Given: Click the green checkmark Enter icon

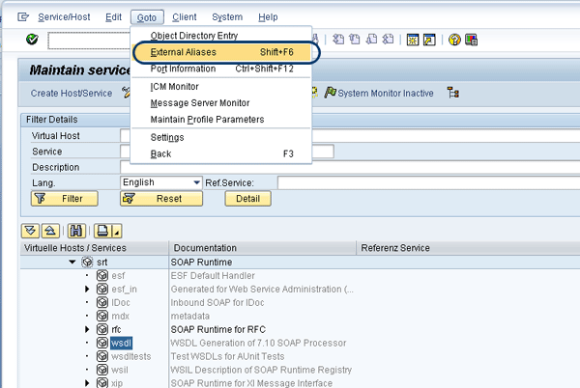Looking at the screenshot, I should 32,40.
